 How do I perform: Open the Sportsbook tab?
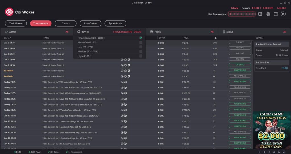click(115, 24)
